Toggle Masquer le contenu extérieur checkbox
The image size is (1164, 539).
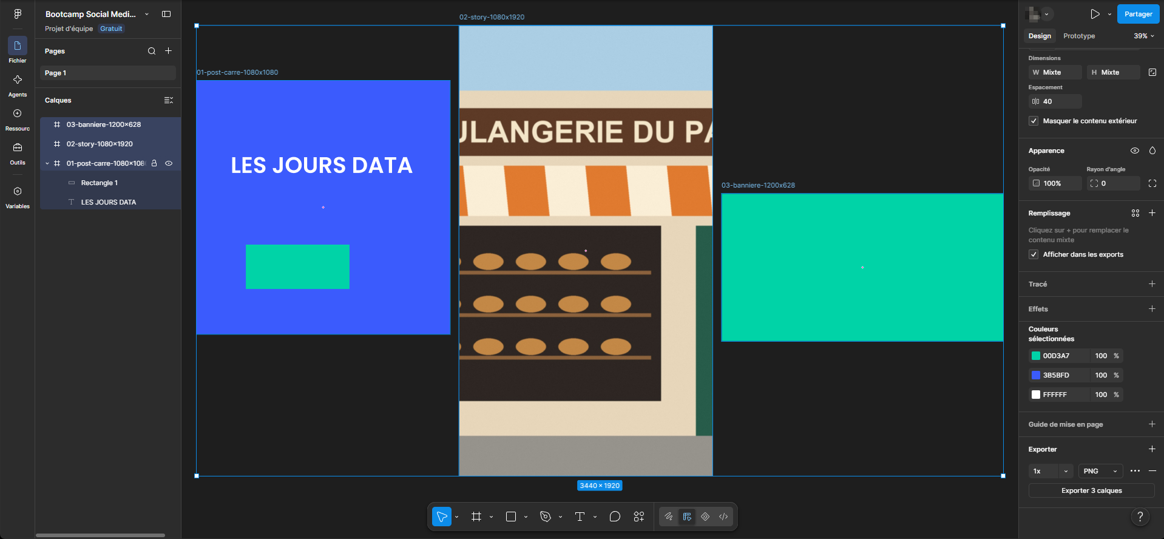tap(1034, 121)
